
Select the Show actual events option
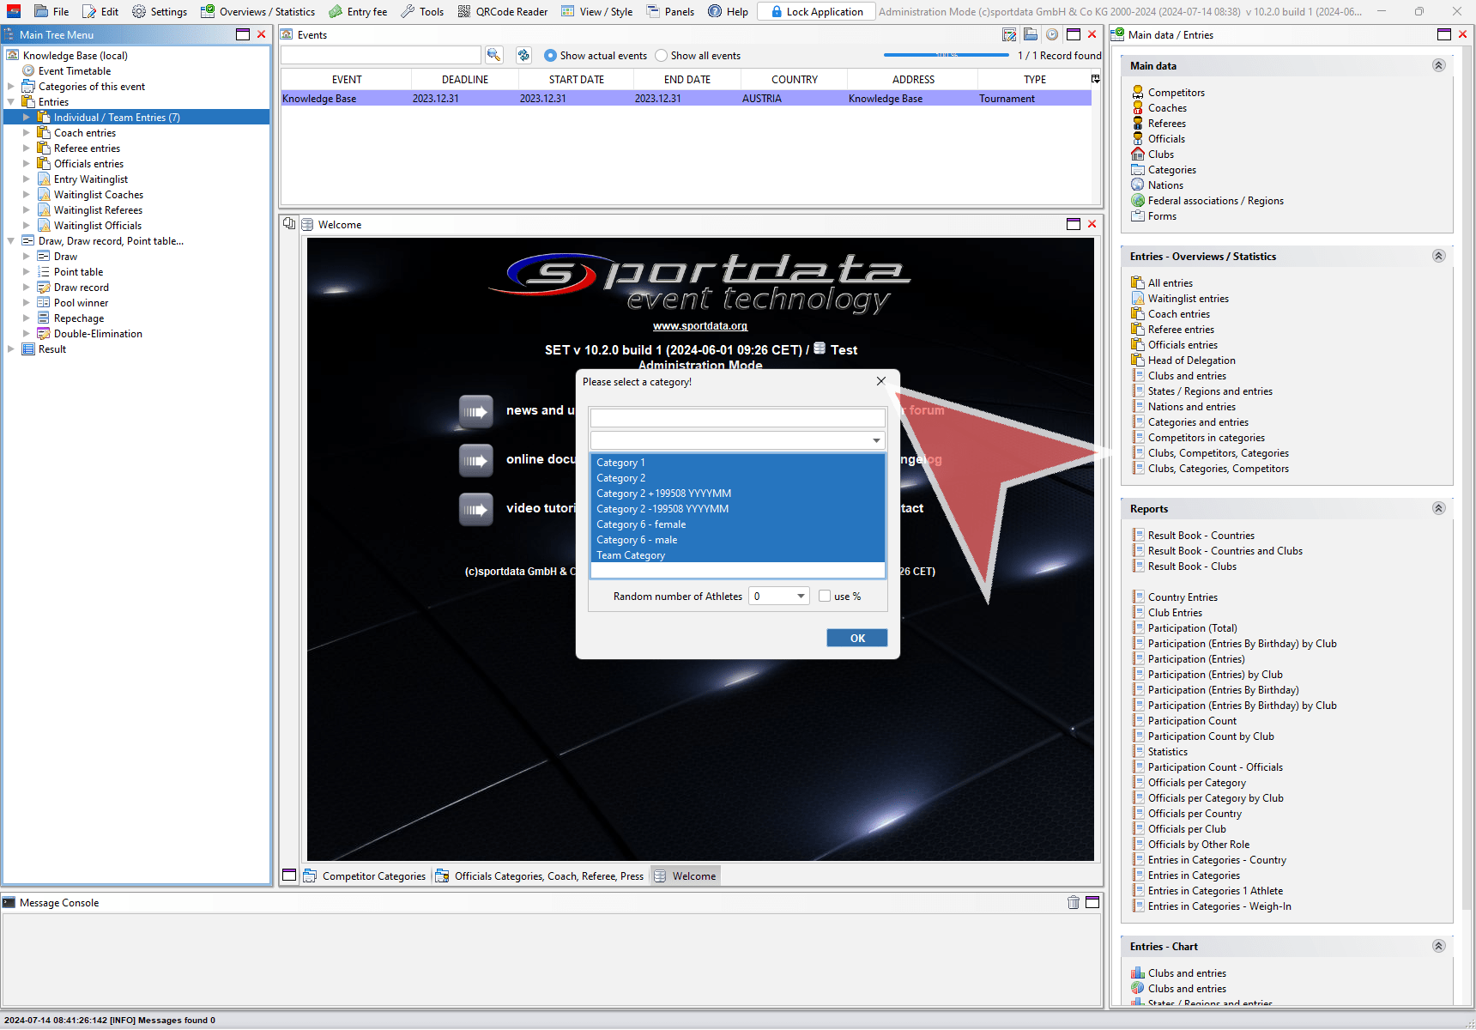[x=550, y=56]
